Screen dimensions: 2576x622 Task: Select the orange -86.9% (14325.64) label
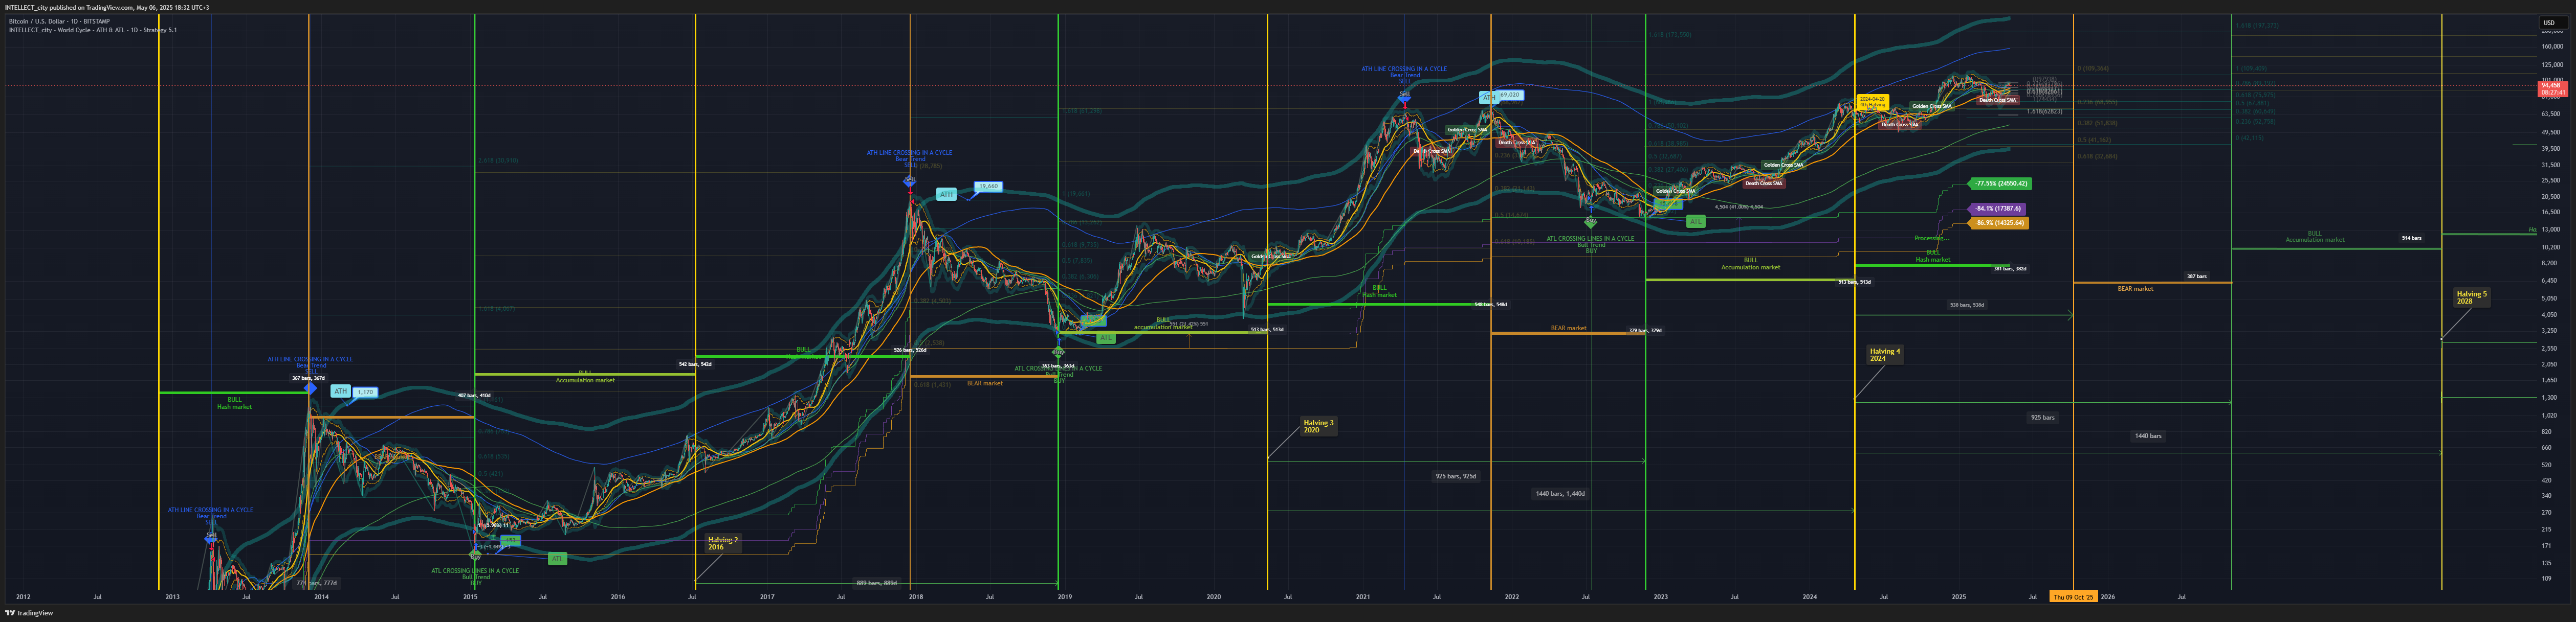[1999, 223]
